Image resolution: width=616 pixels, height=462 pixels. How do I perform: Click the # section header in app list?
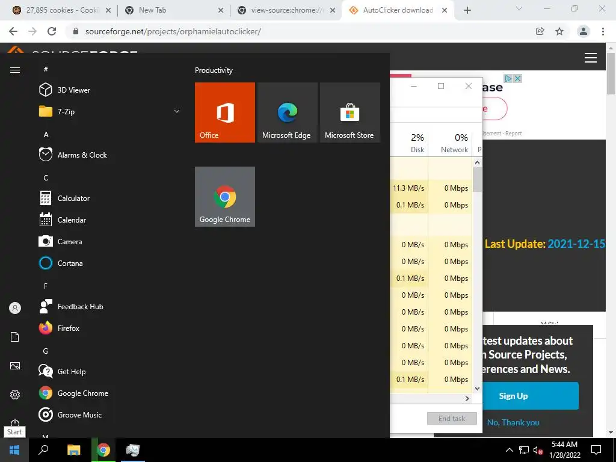pos(46,69)
